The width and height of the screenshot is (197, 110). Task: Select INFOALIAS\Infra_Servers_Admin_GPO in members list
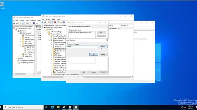pyautogui.click(x=80, y=32)
